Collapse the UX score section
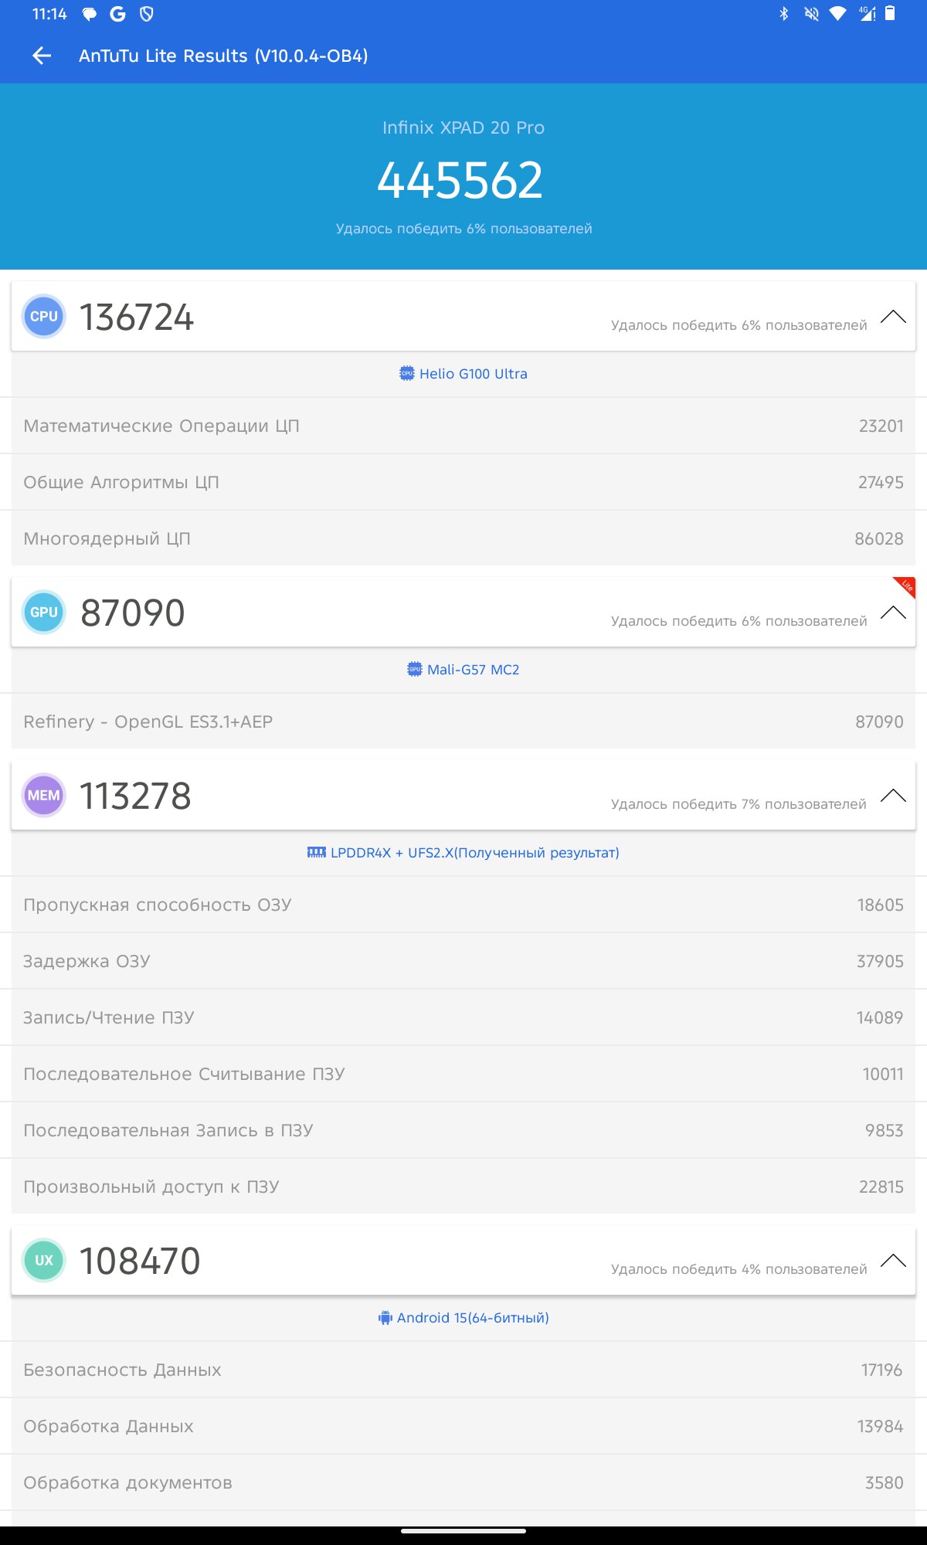The image size is (927, 1545). point(893,1261)
